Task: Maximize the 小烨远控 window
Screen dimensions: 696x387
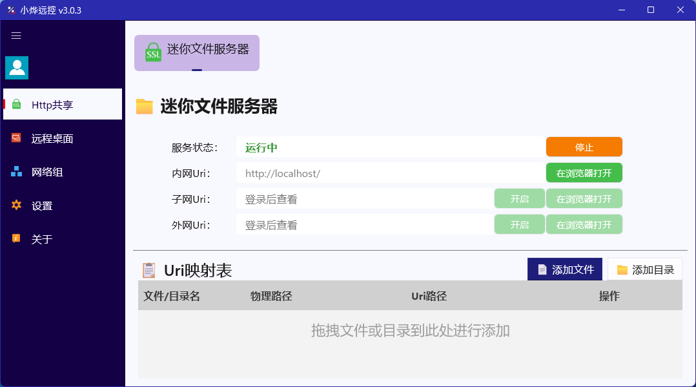Action: (x=651, y=10)
